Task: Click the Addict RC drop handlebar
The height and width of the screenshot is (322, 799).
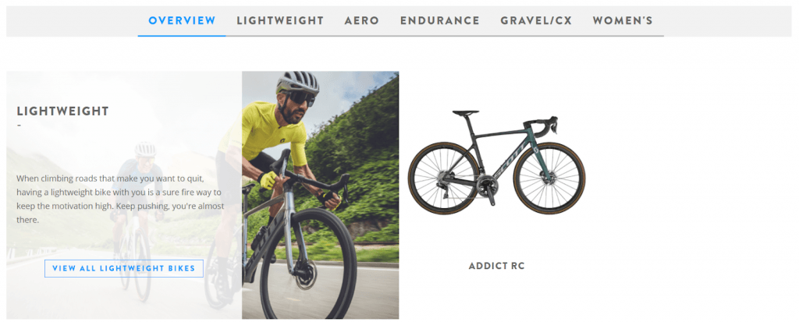Action: point(545,126)
